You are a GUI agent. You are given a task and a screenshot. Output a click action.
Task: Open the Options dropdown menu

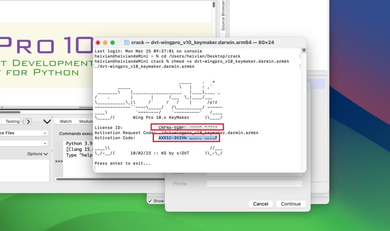[x=37, y=153]
